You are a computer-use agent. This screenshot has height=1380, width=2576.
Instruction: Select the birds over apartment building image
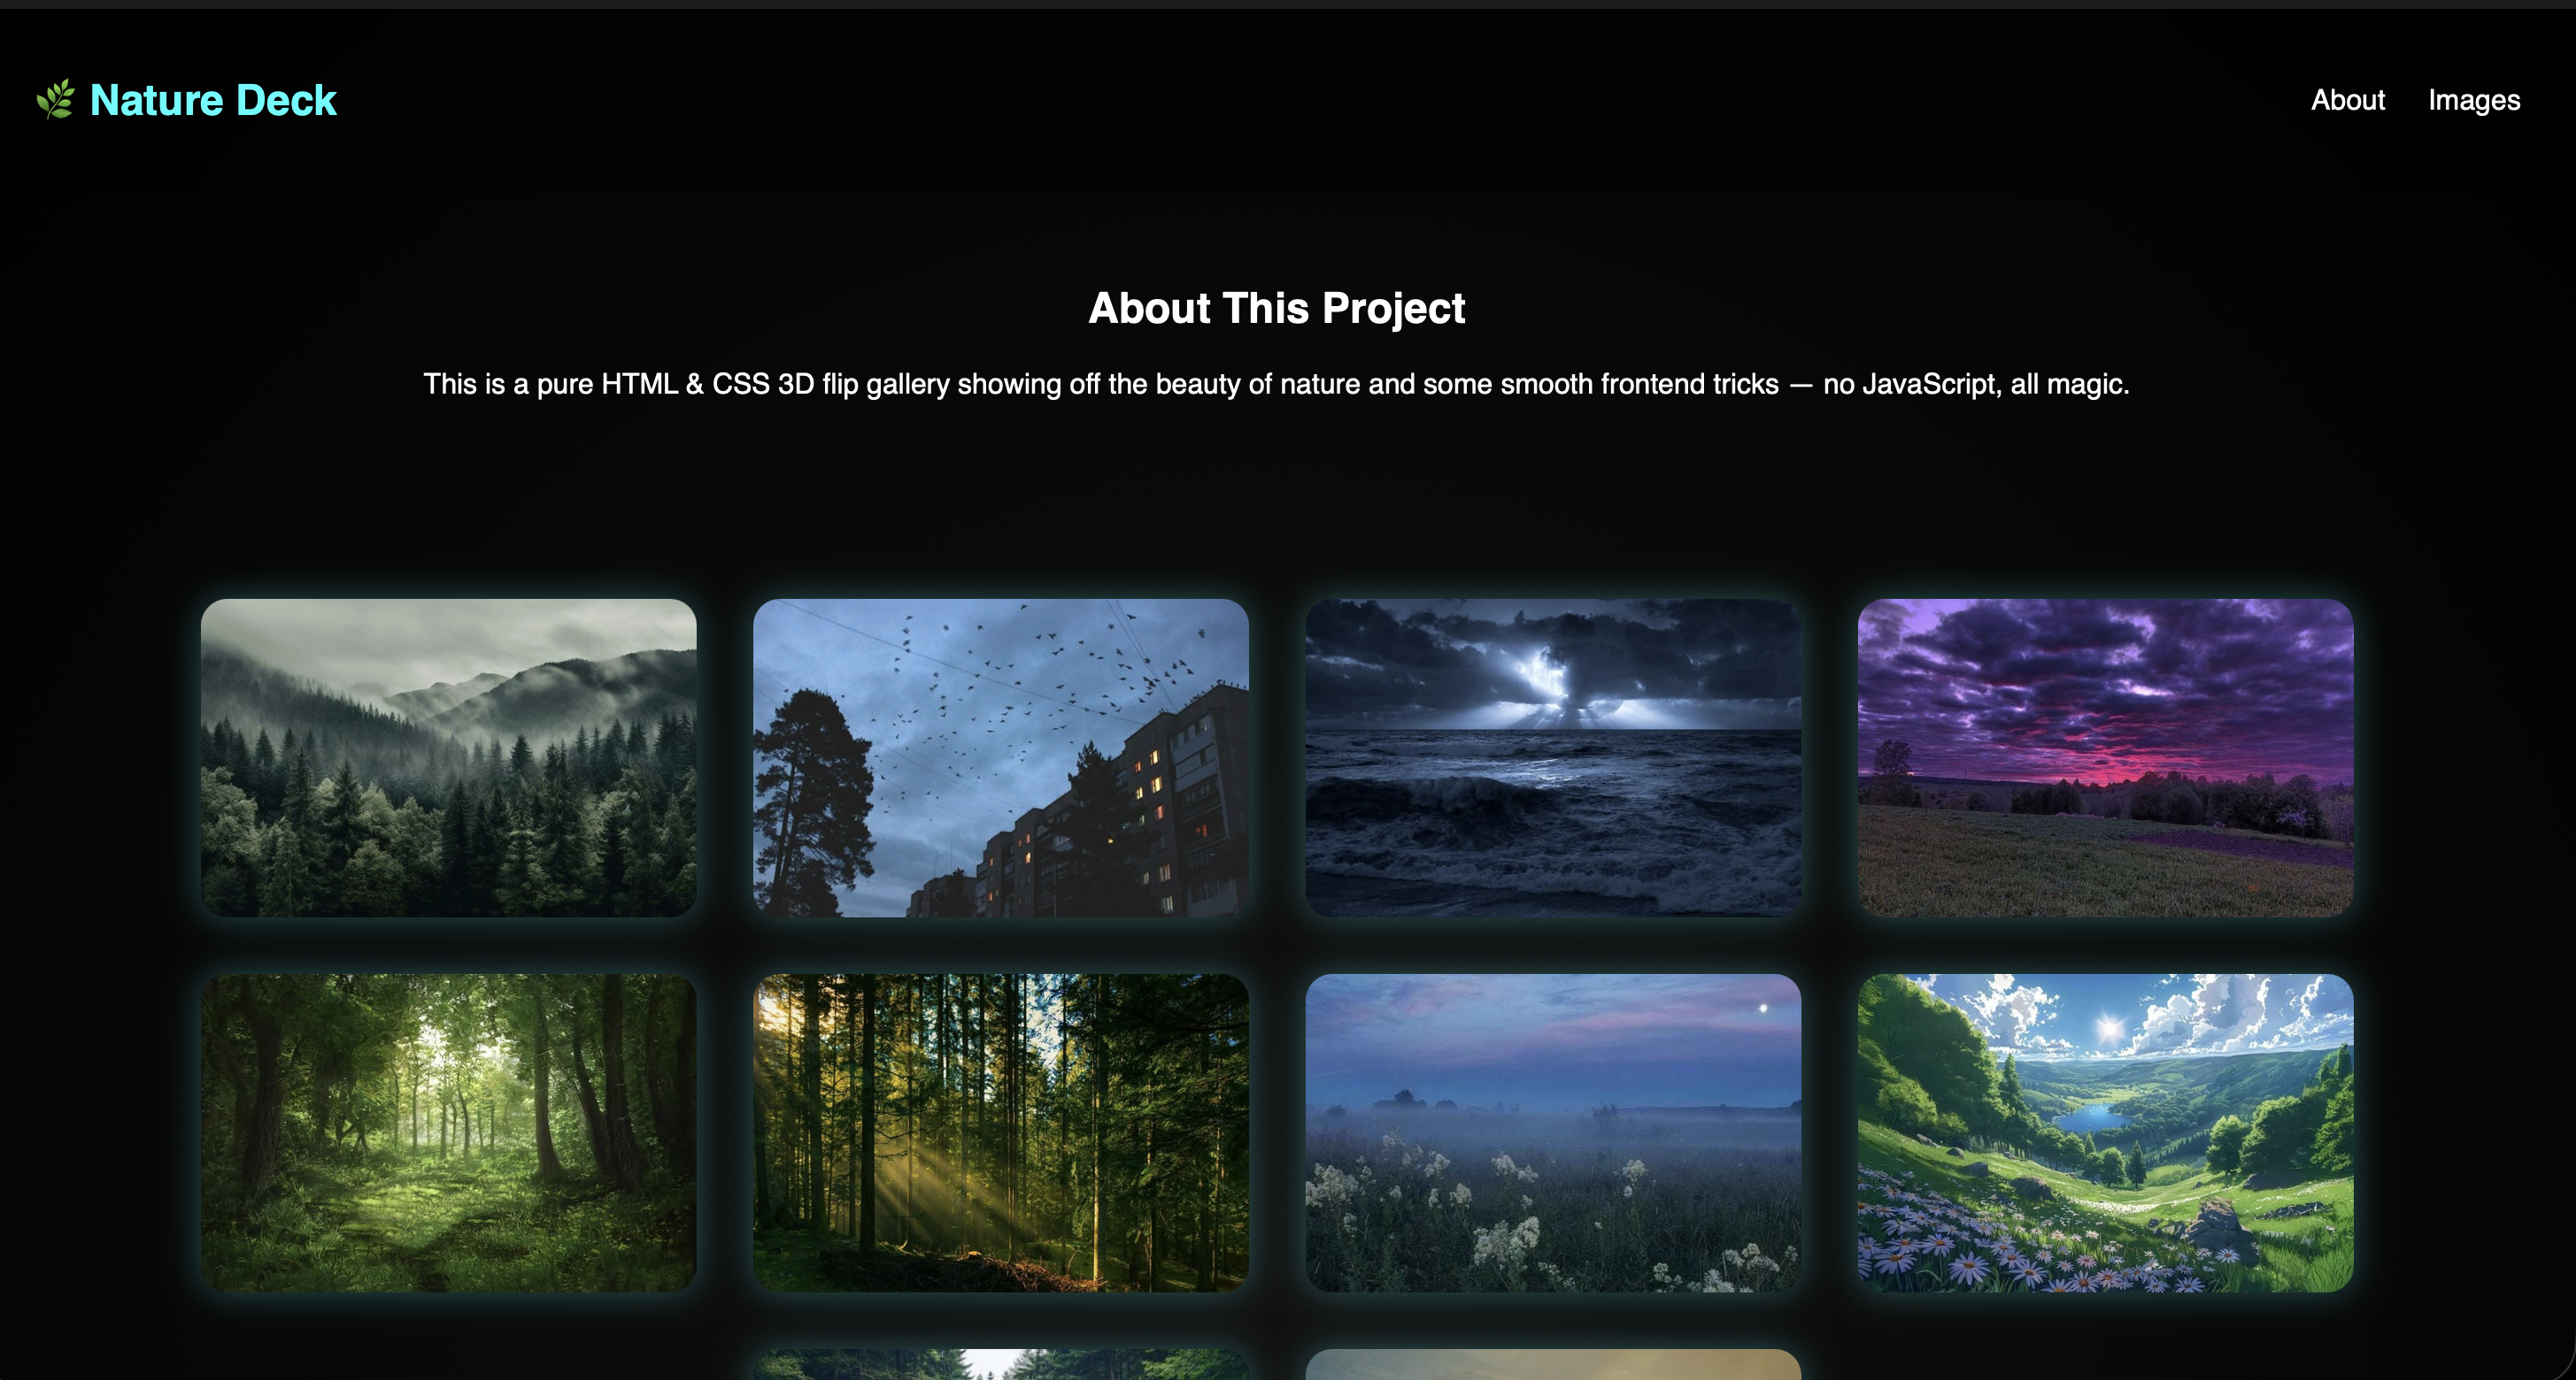click(1000, 757)
